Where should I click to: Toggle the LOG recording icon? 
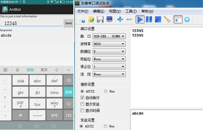[x=109, y=19]
